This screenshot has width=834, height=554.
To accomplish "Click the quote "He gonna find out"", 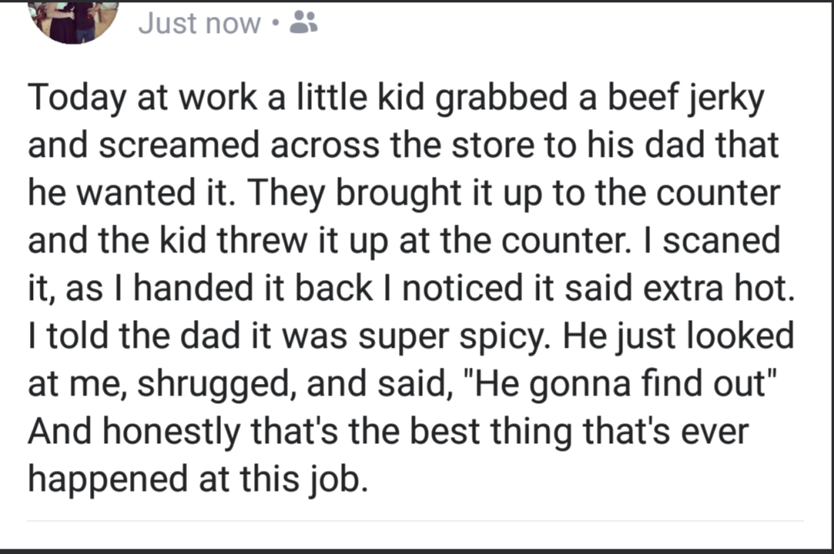I will point(619,384).
